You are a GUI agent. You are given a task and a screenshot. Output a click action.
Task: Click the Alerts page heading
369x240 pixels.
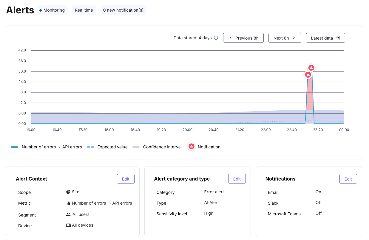20,10
